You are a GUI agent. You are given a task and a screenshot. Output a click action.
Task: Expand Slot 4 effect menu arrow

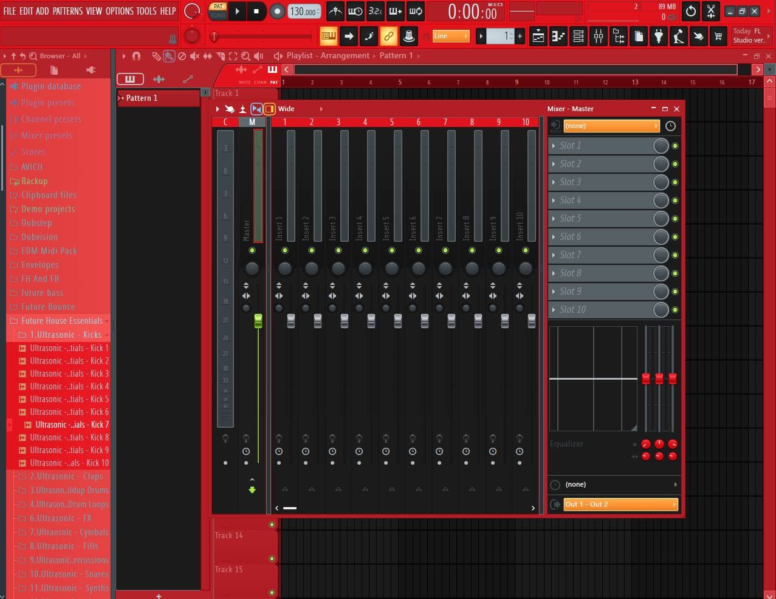coord(553,200)
